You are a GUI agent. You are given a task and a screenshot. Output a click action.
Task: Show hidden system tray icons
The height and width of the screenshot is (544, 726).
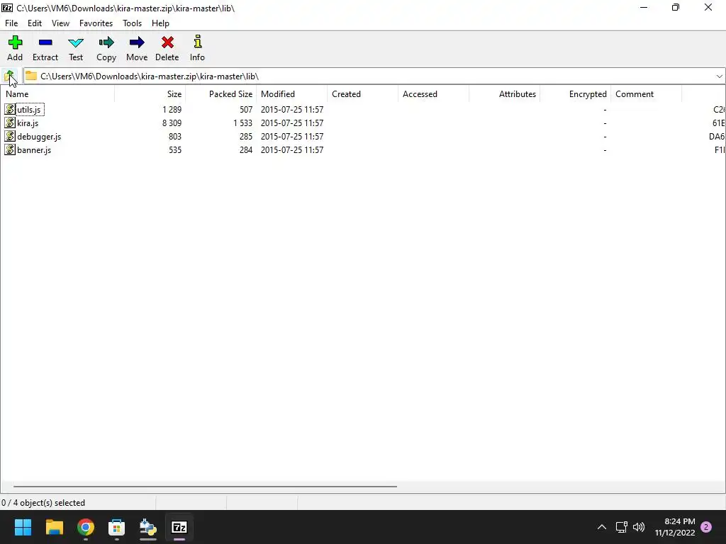click(602, 527)
